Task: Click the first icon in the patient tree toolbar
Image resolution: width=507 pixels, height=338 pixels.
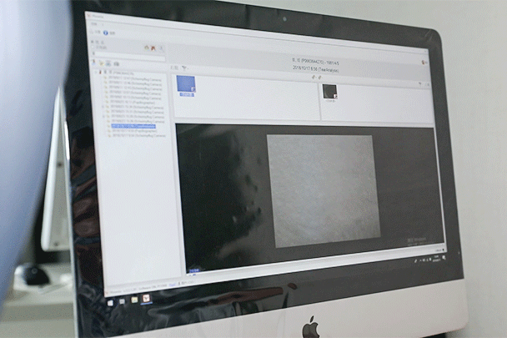Action: click(x=93, y=63)
